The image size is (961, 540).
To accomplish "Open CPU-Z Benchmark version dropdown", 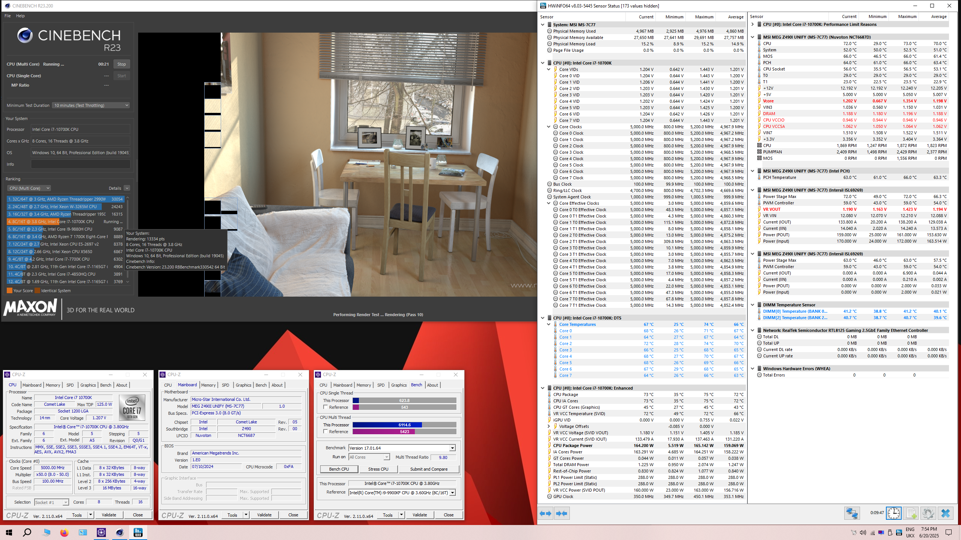I will [x=453, y=448].
